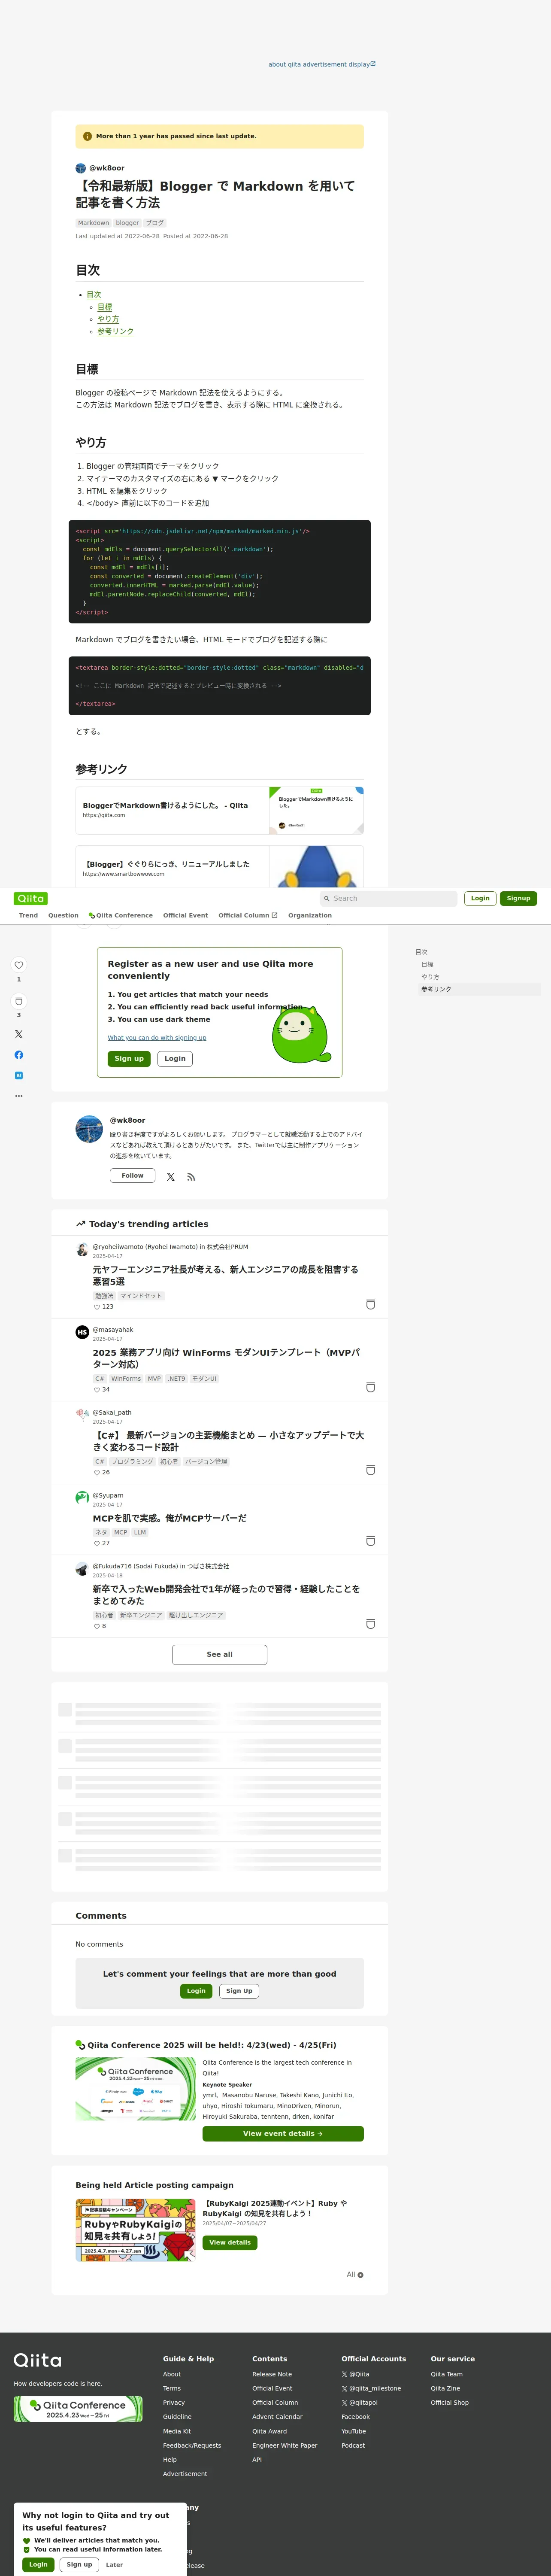Image resolution: width=551 pixels, height=2576 pixels.
Task: Like the article with the heart icon
Action: coord(18,965)
